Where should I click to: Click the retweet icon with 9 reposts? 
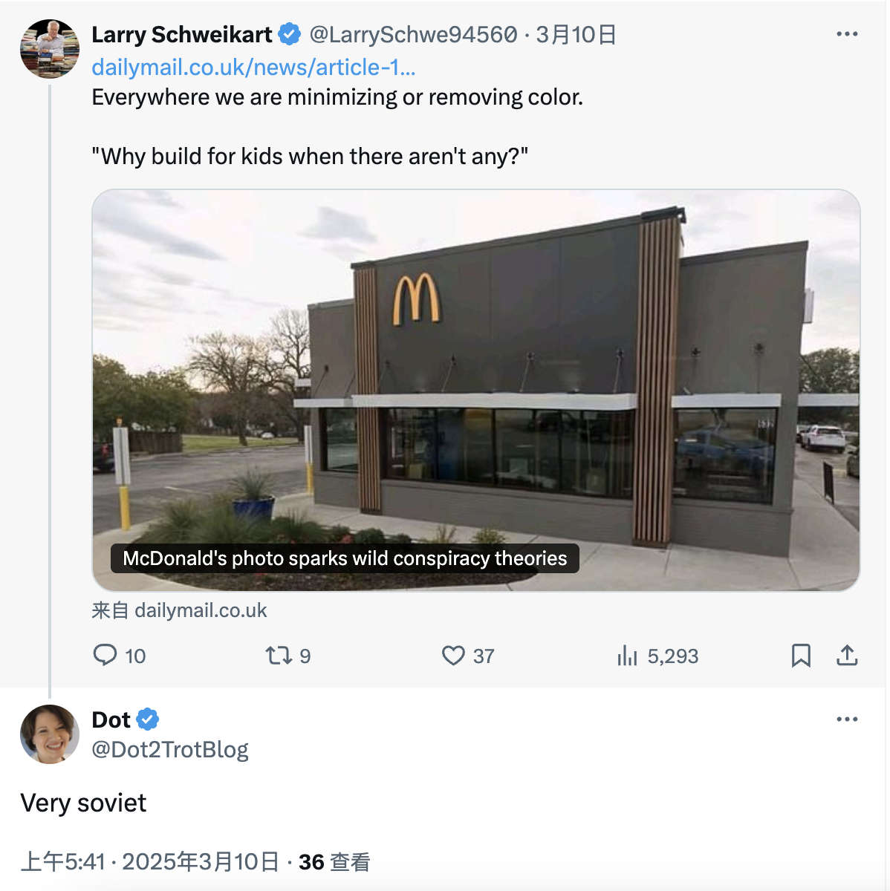(279, 656)
